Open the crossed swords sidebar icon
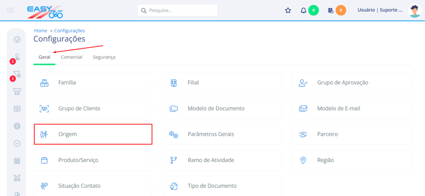The image size is (425, 196). click(17, 178)
